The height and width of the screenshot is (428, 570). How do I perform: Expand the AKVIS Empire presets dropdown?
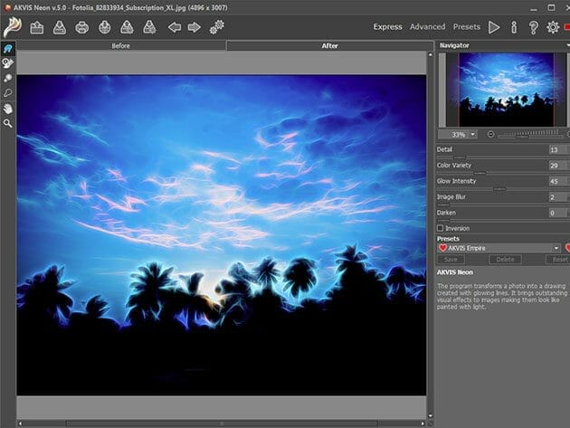pos(556,248)
